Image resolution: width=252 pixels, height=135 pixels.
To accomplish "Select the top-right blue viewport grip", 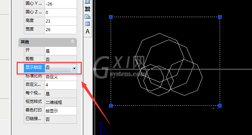I will [x=220, y=17].
